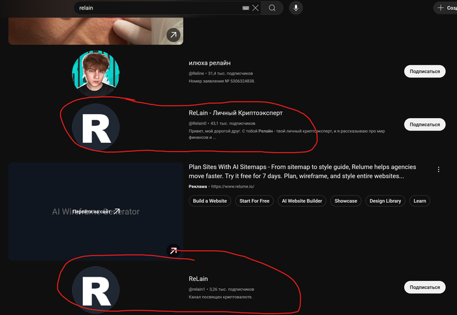Select the AI Website Builder chip

pos(302,201)
